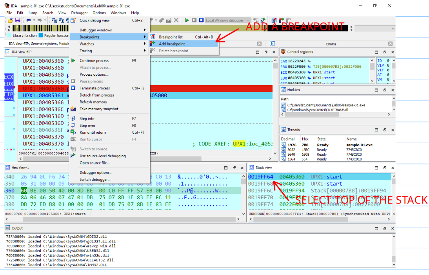Start the process with the green play icon
Viewport: 429px width, 275px height.
coord(187,20)
